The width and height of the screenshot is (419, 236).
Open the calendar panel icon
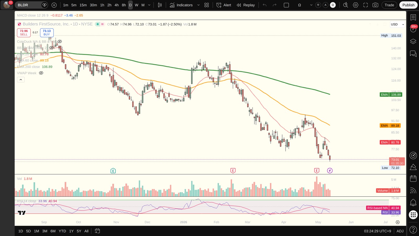(x=413, y=179)
